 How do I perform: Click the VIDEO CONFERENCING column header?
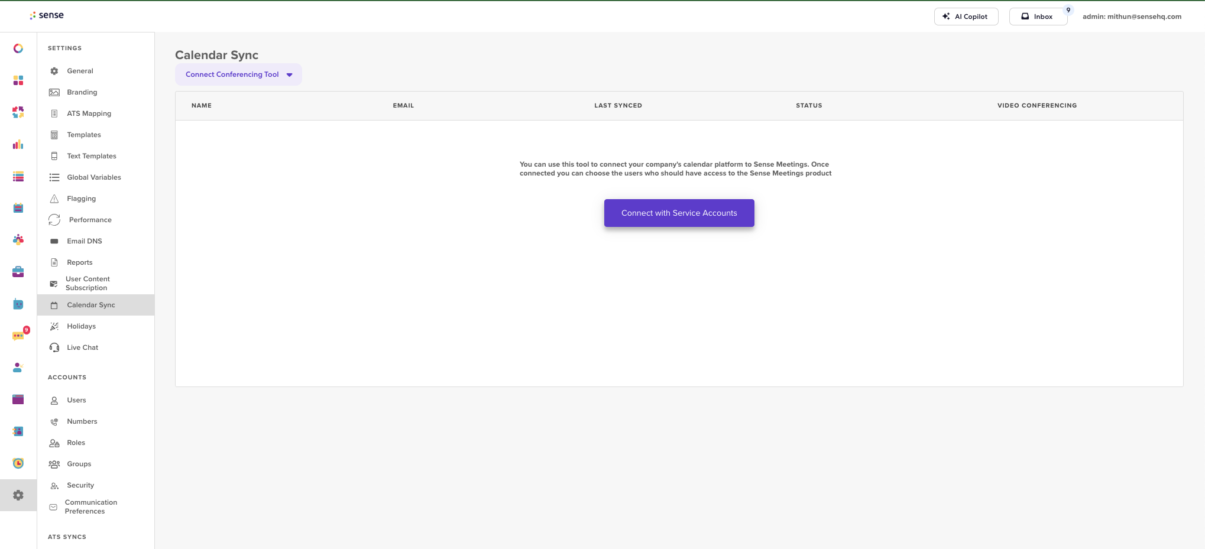(x=1037, y=106)
